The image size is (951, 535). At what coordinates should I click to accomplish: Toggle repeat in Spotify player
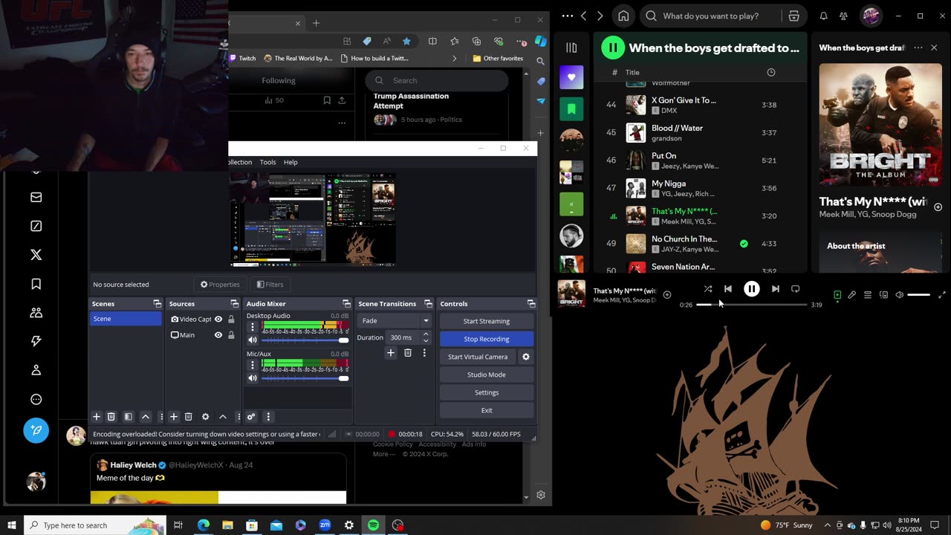796,289
